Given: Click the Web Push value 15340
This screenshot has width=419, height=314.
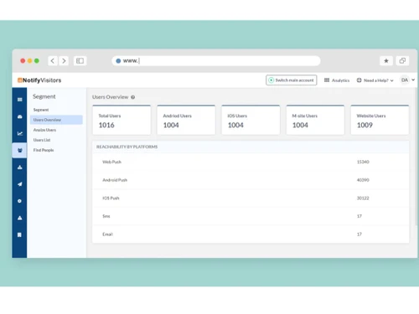Looking at the screenshot, I should pyautogui.click(x=363, y=162).
